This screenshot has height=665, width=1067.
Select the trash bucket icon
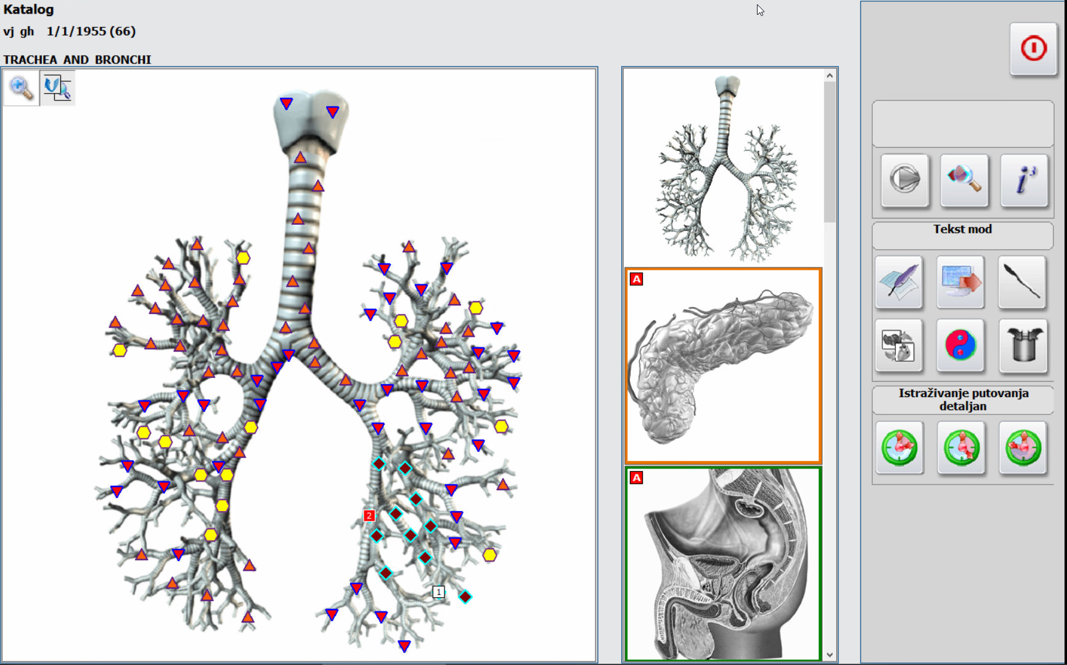click(x=1023, y=346)
